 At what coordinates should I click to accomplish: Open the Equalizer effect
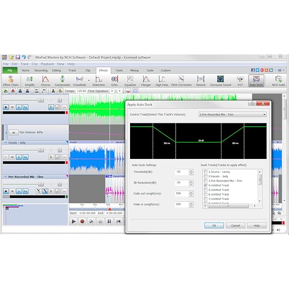(131, 81)
